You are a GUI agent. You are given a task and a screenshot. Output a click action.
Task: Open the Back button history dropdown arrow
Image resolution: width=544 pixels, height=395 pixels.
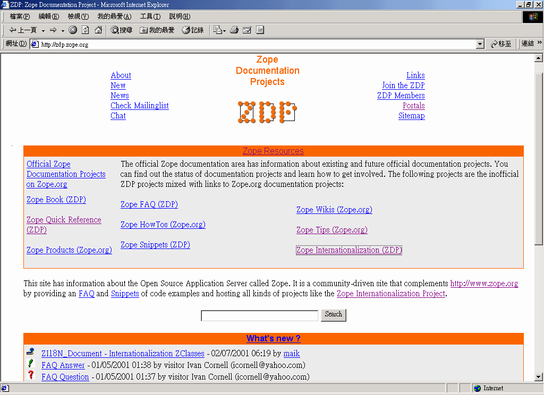tap(43, 30)
